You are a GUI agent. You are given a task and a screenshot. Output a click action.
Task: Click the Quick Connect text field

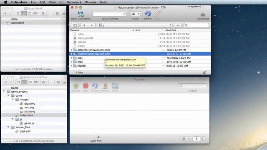pos(108,14)
